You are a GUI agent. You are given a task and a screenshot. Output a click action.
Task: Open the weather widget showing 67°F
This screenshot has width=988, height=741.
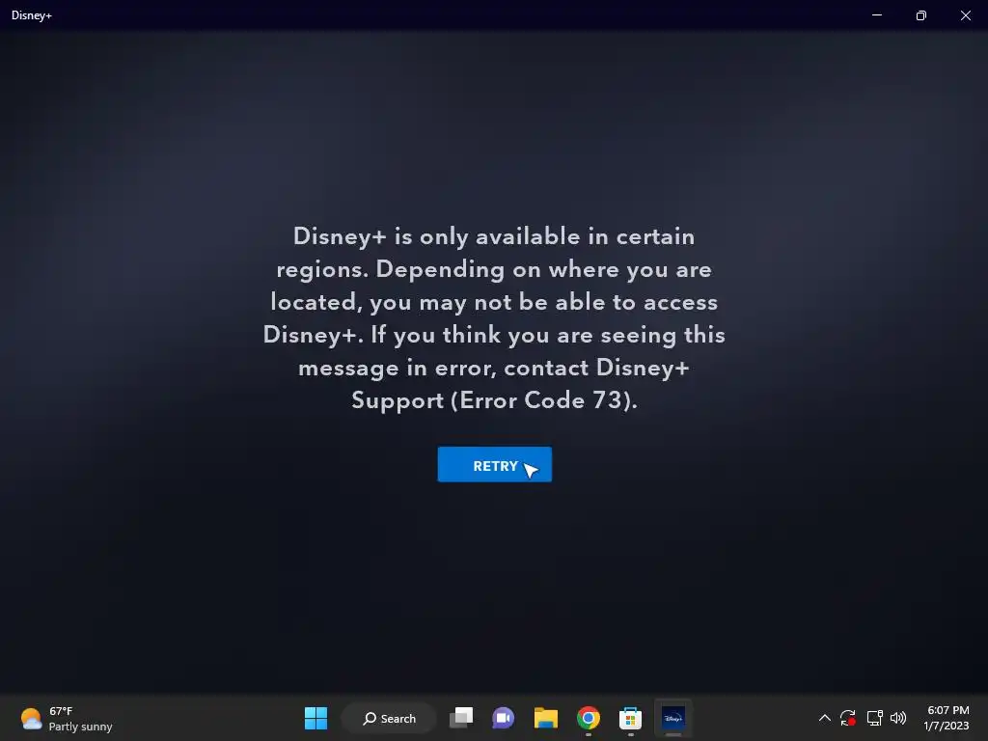click(66, 718)
